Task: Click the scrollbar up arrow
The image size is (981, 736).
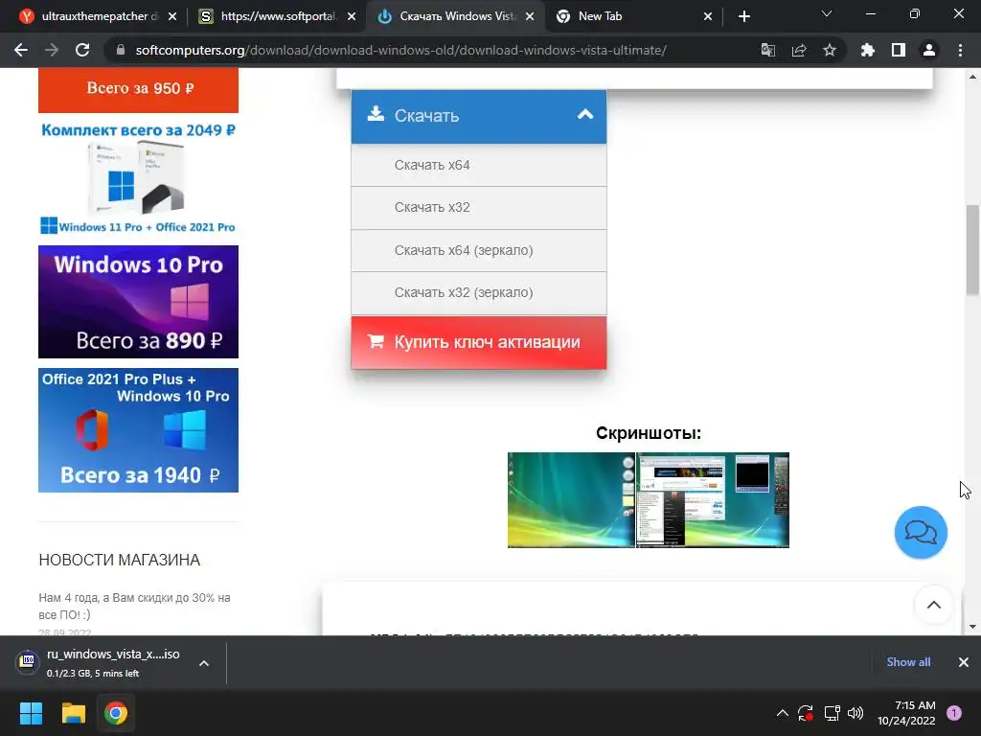Action: [x=973, y=77]
